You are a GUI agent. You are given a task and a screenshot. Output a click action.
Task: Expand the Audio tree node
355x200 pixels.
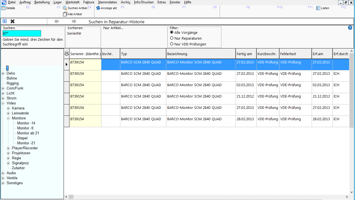click(3, 173)
